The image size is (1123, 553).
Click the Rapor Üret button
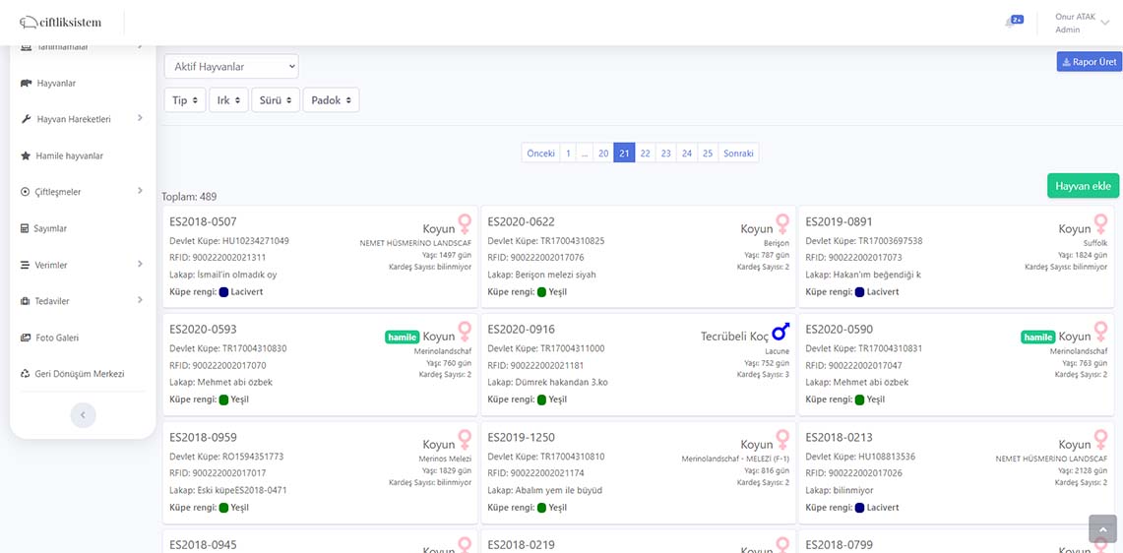coord(1090,62)
